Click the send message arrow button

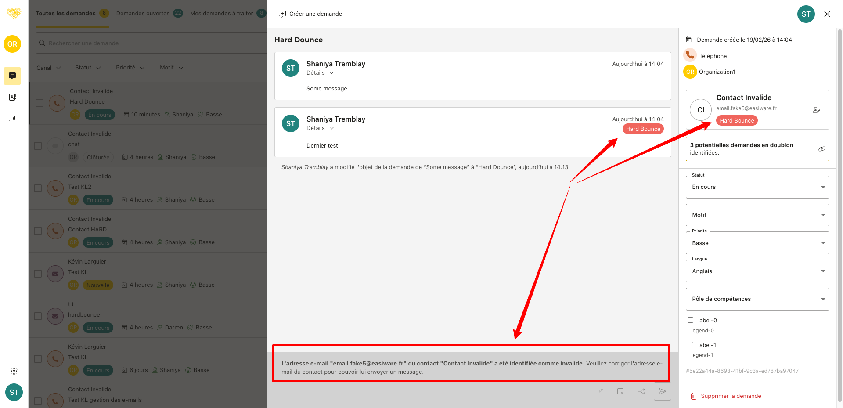(x=662, y=391)
